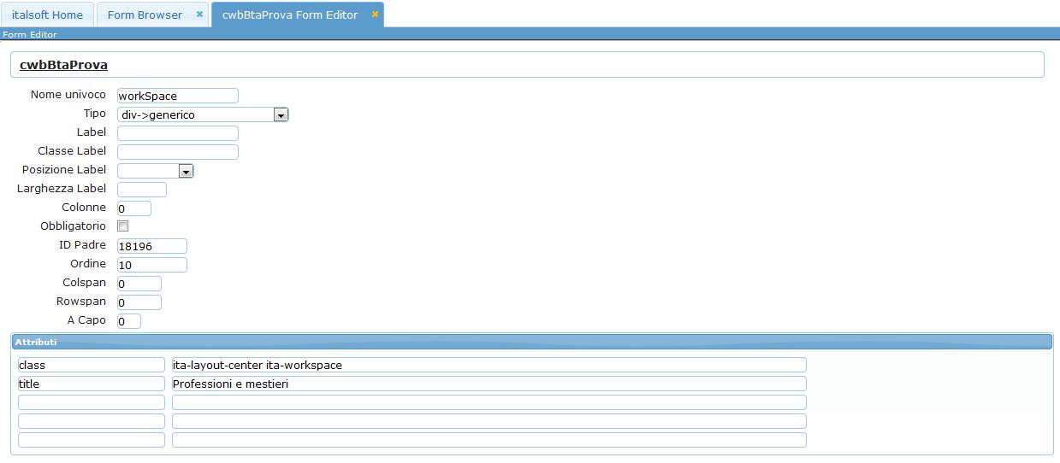Image resolution: width=1060 pixels, height=463 pixels.
Task: Switch to italsoft Home tab
Action: pyautogui.click(x=48, y=15)
